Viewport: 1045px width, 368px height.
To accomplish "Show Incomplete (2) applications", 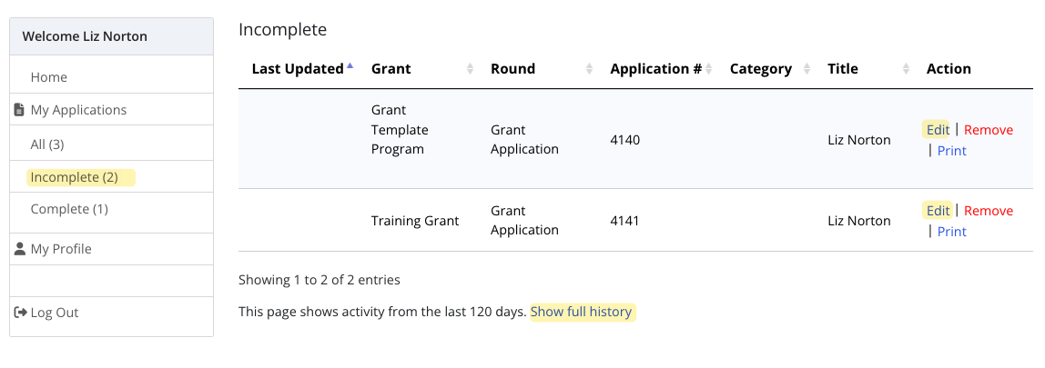I will [75, 177].
